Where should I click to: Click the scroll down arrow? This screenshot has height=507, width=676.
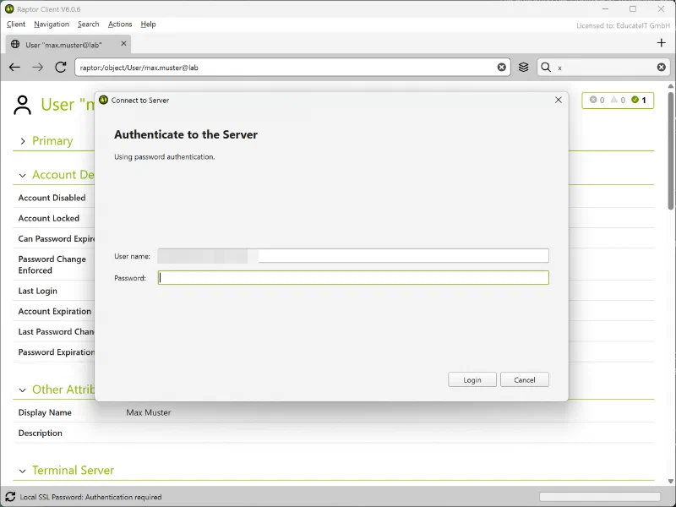pos(671,481)
